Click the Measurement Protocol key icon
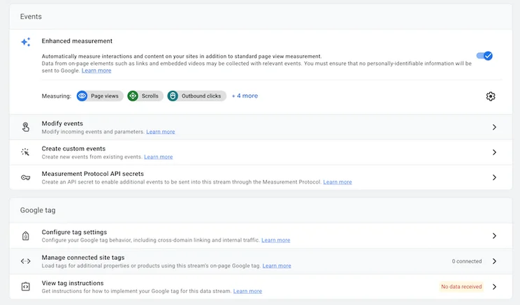 pos(26,177)
